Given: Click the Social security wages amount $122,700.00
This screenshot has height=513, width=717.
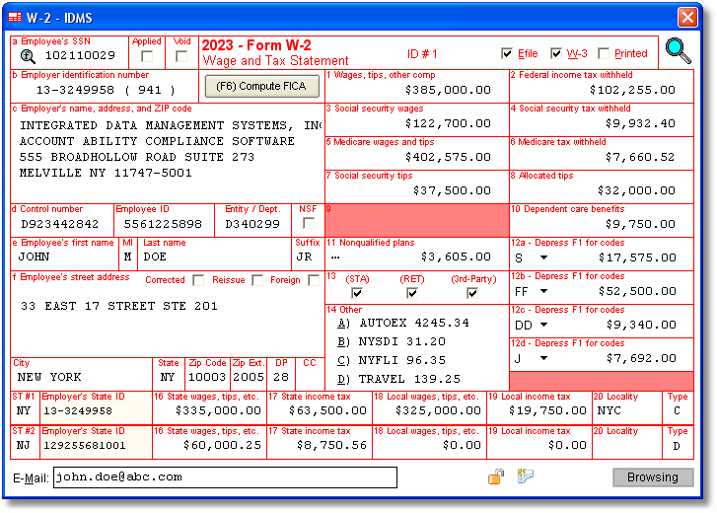Looking at the screenshot, I should click(x=448, y=123).
